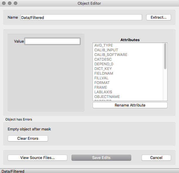Select the LABLAXIS attribute
The width and height of the screenshot is (179, 173).
pos(103,92)
